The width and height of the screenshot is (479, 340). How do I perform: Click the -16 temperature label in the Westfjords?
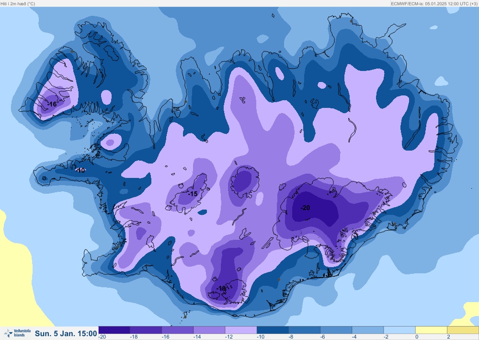point(52,104)
